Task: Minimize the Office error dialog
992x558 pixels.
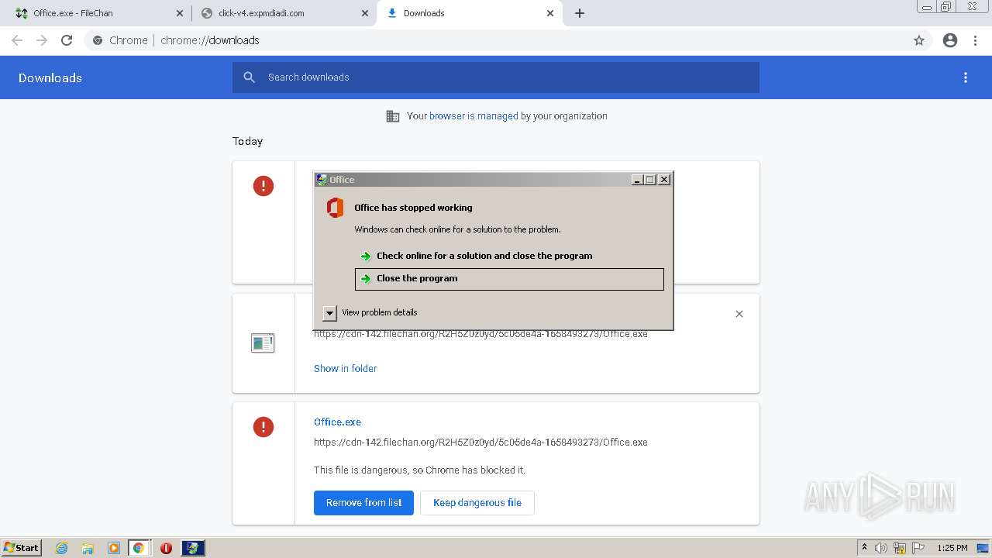Action: 637,180
